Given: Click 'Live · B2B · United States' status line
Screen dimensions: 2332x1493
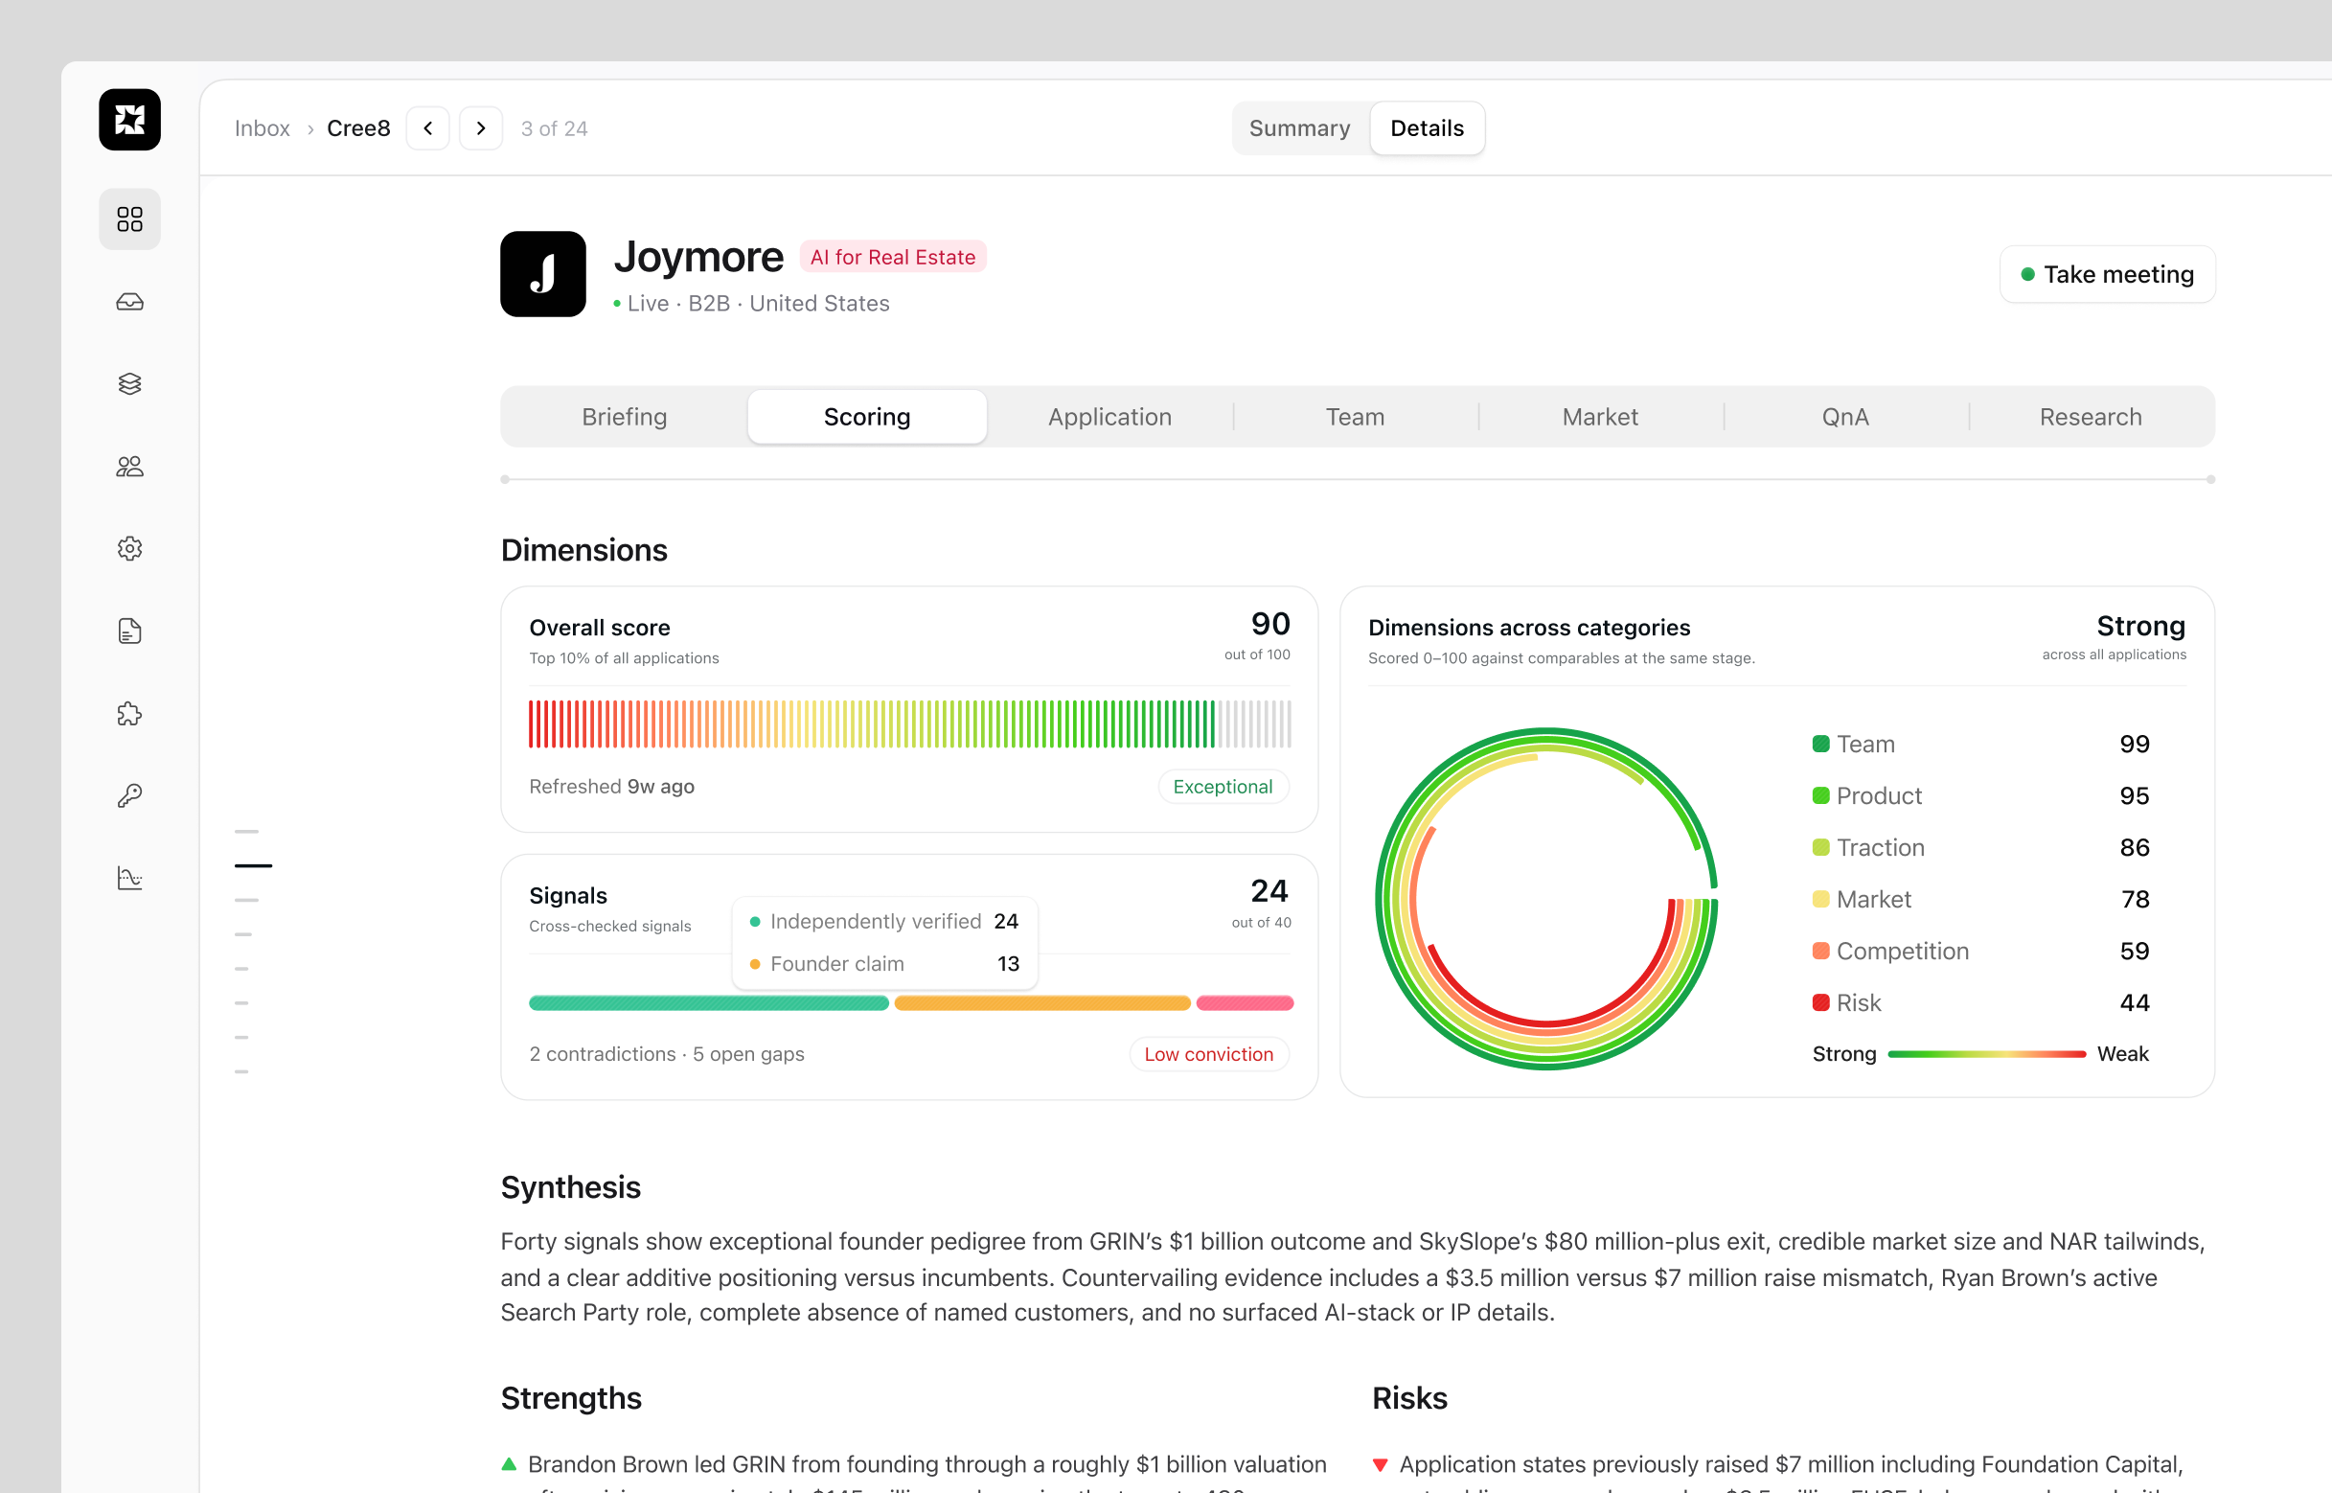Looking at the screenshot, I should click(x=751, y=304).
